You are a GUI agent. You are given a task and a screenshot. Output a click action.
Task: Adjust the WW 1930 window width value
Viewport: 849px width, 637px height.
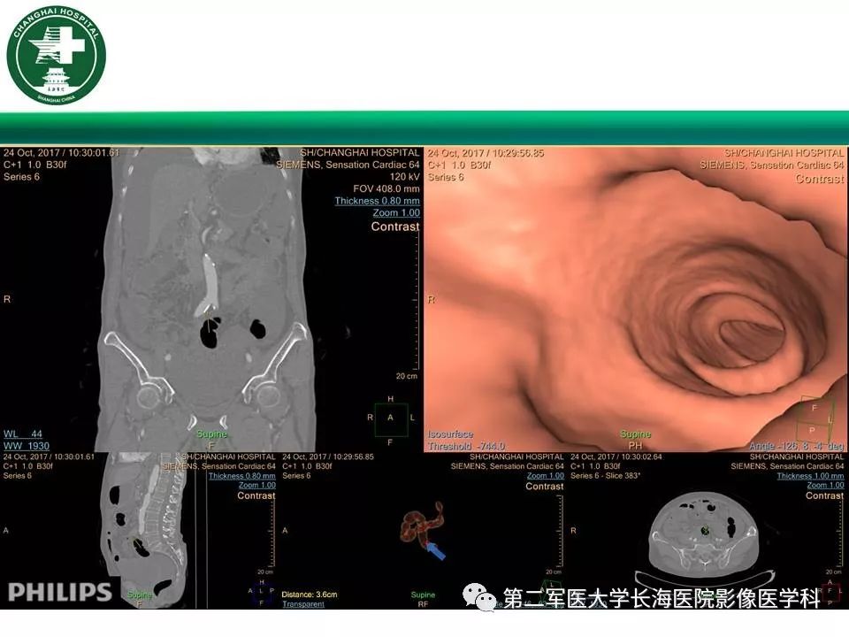tap(26, 446)
